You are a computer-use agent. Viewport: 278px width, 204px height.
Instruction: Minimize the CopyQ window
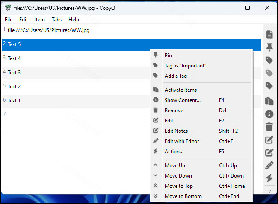[x=228, y=8]
